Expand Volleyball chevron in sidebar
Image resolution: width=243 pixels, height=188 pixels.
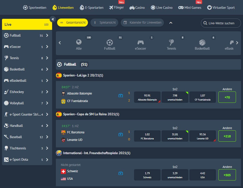(x=47, y=103)
